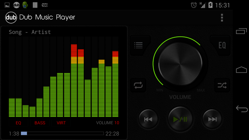Tap the spectrum visualizer display
This screenshot has width=249, height=140.
(63, 77)
